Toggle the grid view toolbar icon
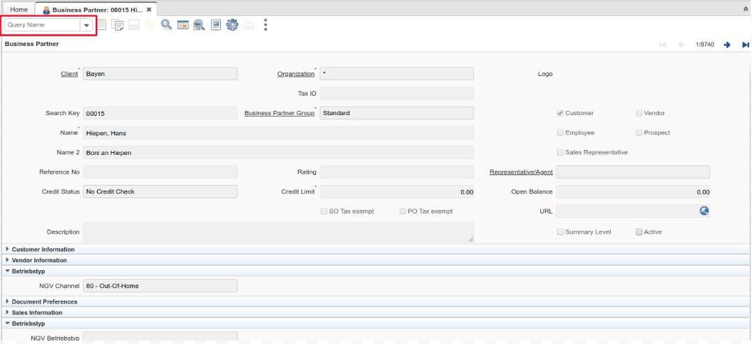 coord(182,25)
